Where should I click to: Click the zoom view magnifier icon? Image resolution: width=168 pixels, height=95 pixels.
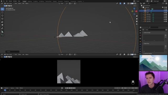[137, 16]
